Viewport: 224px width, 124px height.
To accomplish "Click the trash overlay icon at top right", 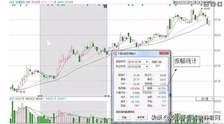I will [x=220, y=4].
